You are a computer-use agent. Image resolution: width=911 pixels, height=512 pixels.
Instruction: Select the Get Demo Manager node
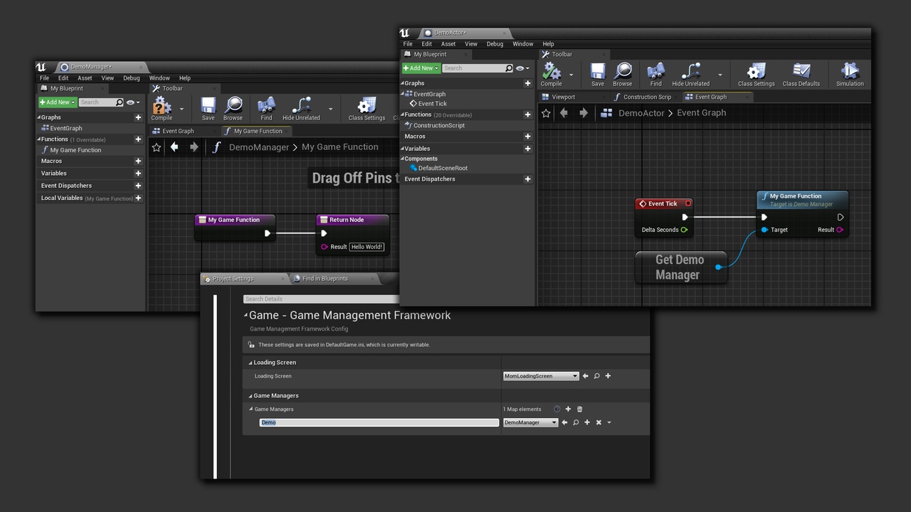(680, 267)
